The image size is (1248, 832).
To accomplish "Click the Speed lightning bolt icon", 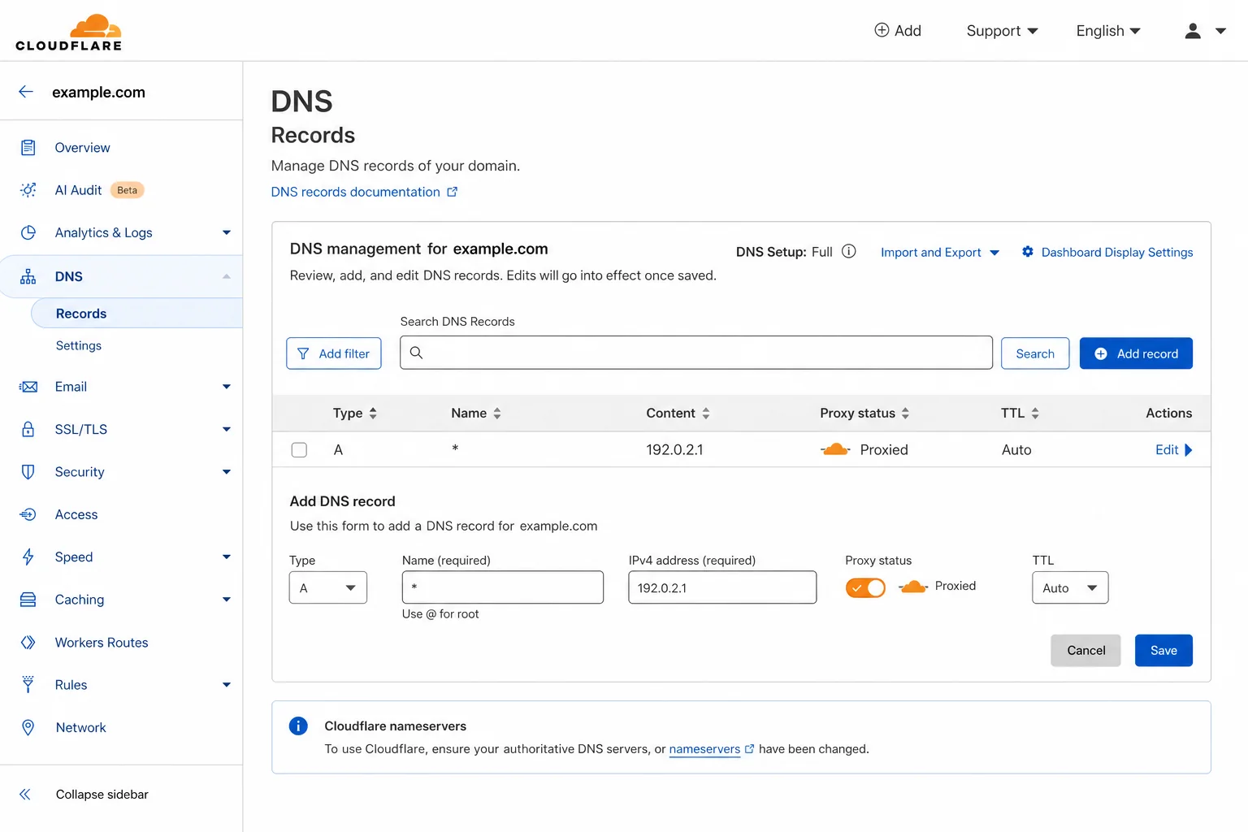I will (28, 557).
